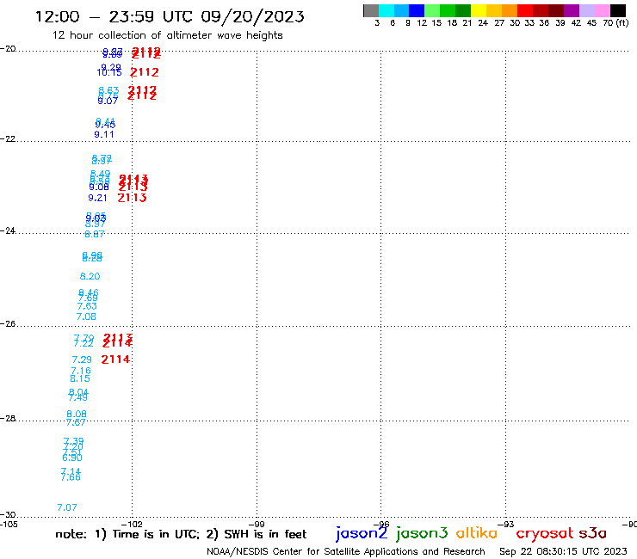Select the -96 longitude axis label
This screenshot has width=637, height=559.
pos(381,524)
